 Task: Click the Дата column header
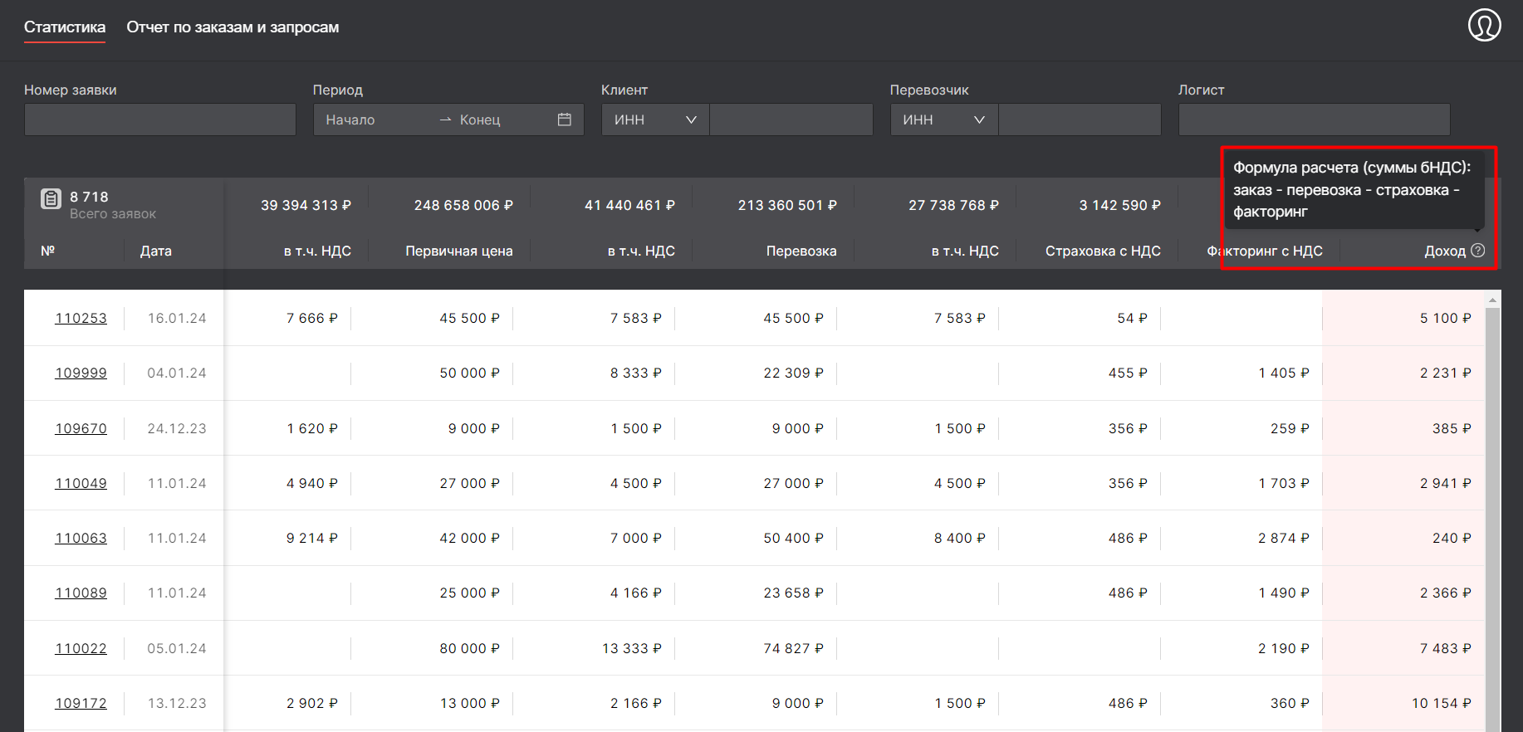156,251
